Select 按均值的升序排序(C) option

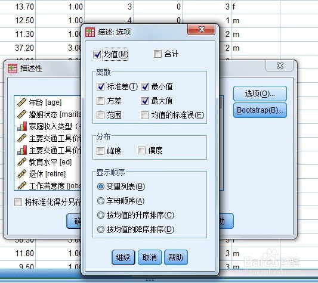101,215
